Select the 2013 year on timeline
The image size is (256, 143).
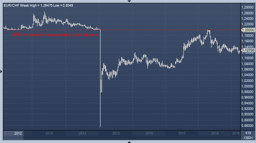tap(49, 133)
